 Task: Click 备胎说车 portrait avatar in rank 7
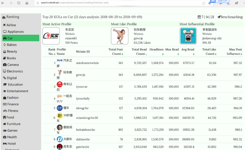click(x=60, y=128)
